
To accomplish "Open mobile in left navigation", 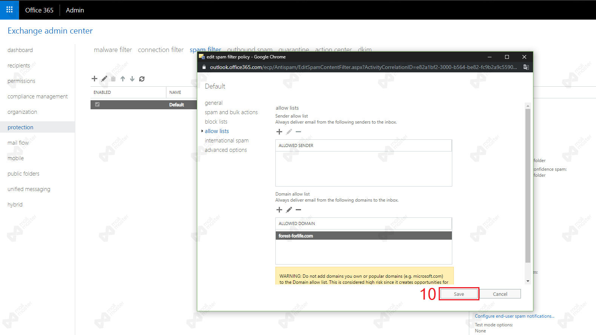I will (15, 158).
